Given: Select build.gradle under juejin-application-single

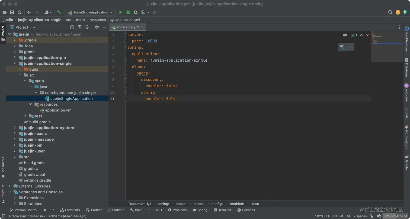Looking at the screenshot, I should pyautogui.click(x=40, y=122).
